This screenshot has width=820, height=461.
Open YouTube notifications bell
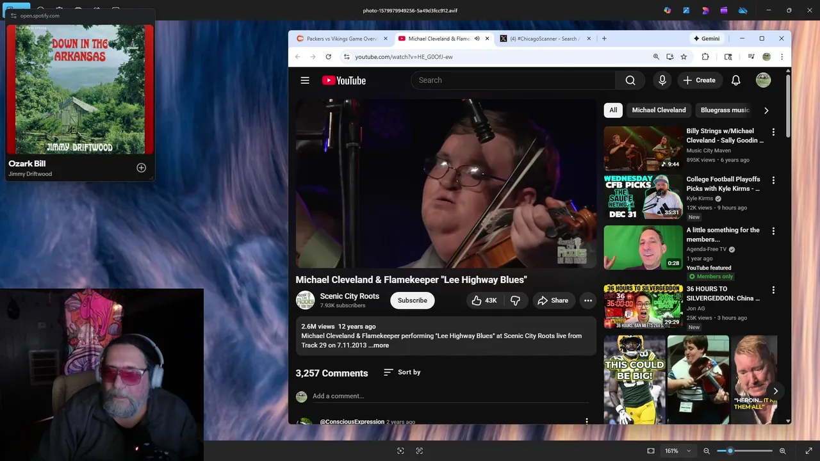[x=736, y=80]
